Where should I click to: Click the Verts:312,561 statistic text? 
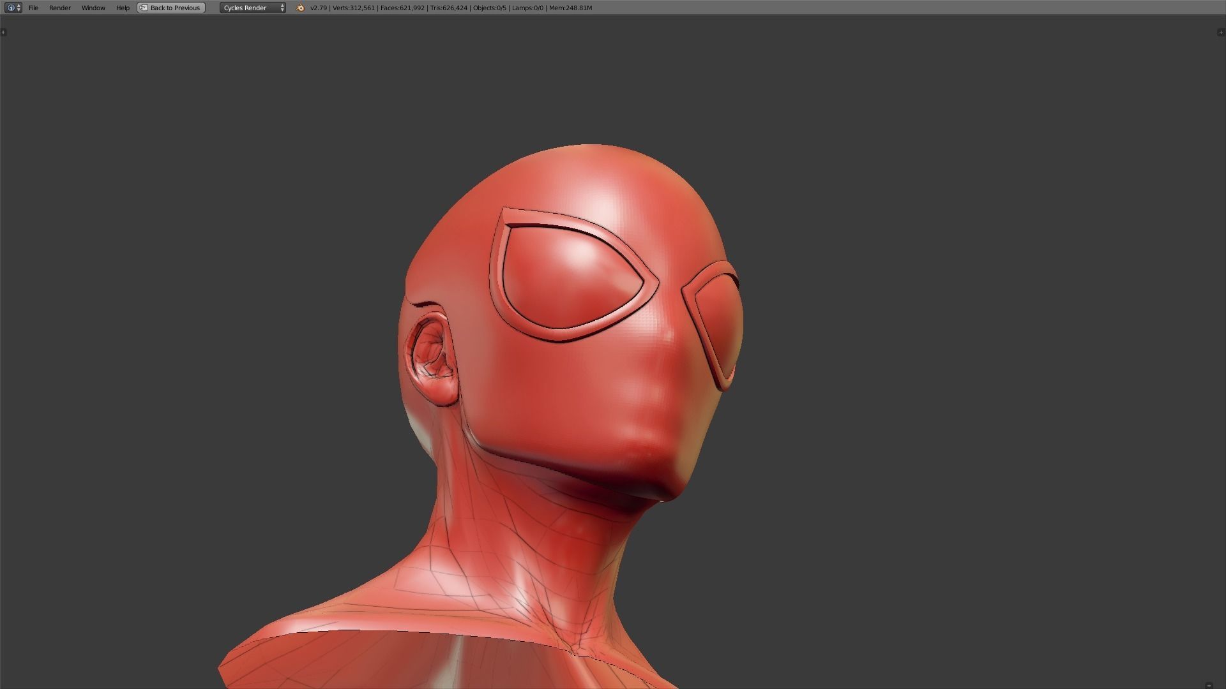point(353,8)
